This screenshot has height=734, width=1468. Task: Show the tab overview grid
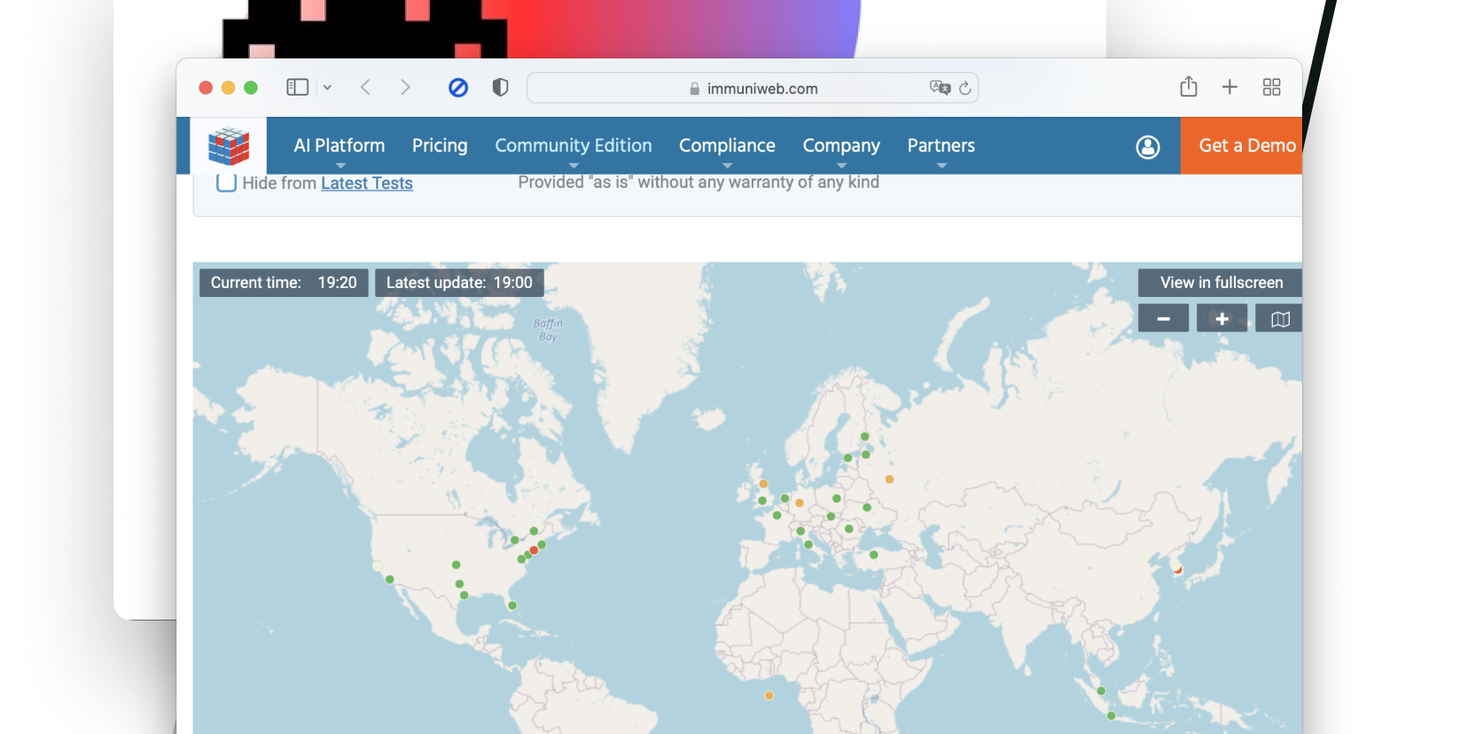coord(1272,87)
